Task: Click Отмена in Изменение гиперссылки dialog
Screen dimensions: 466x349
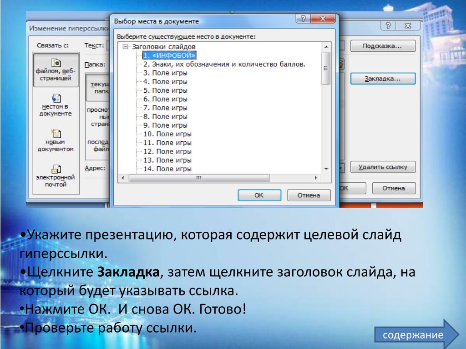Action: click(x=394, y=188)
